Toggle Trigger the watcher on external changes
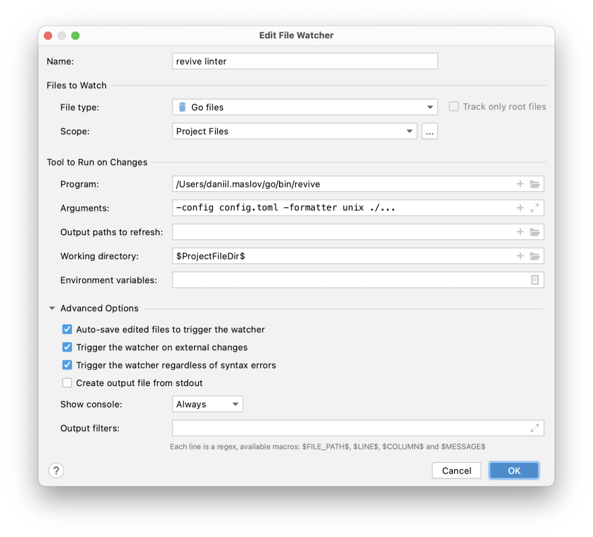Screen dimensions: 593x537 tap(67, 347)
